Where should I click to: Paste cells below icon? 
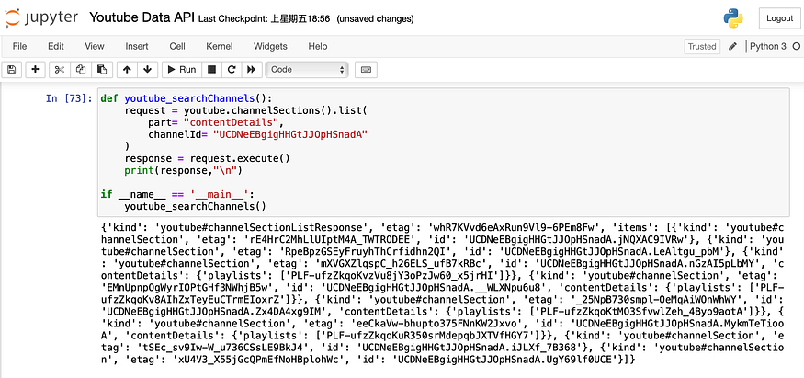pyautogui.click(x=102, y=70)
